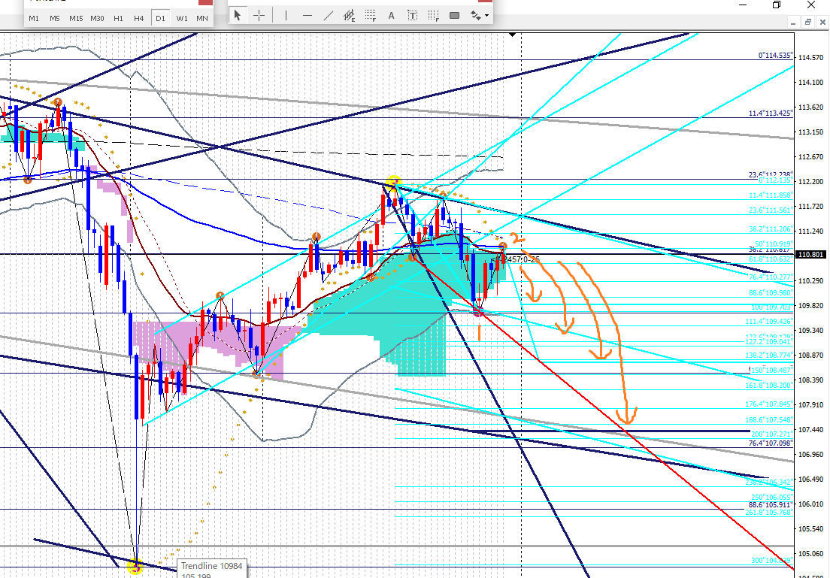Open the arrows objects dropdown
Screen dimensions: 830x578
479,15
